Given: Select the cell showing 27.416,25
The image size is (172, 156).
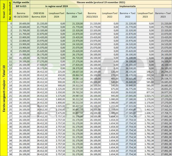Looking at the screenshot, I should click(x=163, y=106).
